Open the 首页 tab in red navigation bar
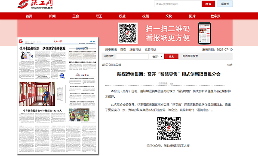Image resolution: width=258 pixels, height=156 pixels. tap(29, 16)
